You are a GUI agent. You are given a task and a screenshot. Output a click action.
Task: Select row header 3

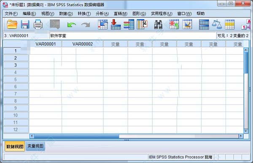pos(16,65)
